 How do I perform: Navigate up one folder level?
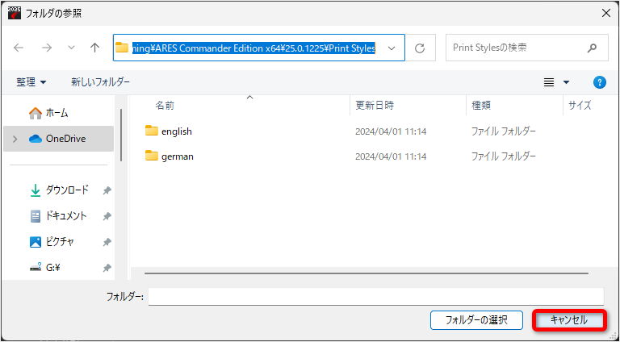(x=94, y=48)
